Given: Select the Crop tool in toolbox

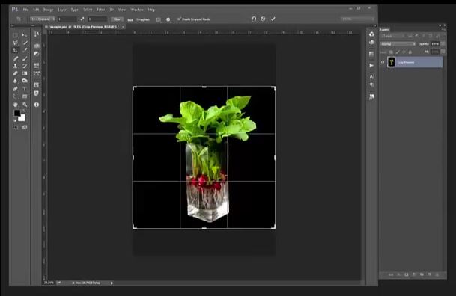Looking at the screenshot, I should pyautogui.click(x=16, y=50).
